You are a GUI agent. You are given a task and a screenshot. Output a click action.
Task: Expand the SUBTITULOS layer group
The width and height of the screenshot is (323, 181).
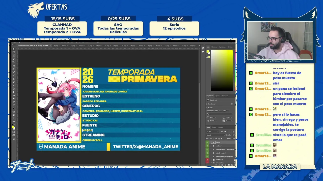pyautogui.click(x=212, y=160)
